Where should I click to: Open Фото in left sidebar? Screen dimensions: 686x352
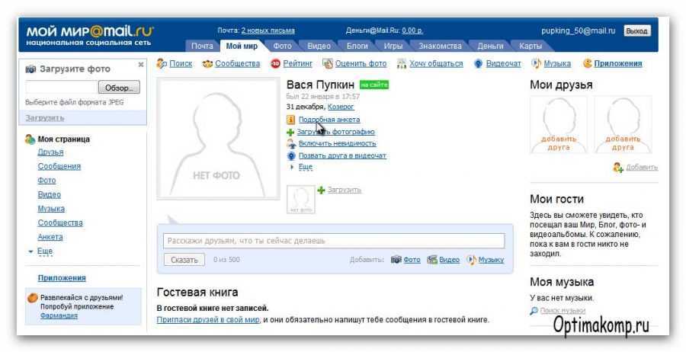point(46,180)
